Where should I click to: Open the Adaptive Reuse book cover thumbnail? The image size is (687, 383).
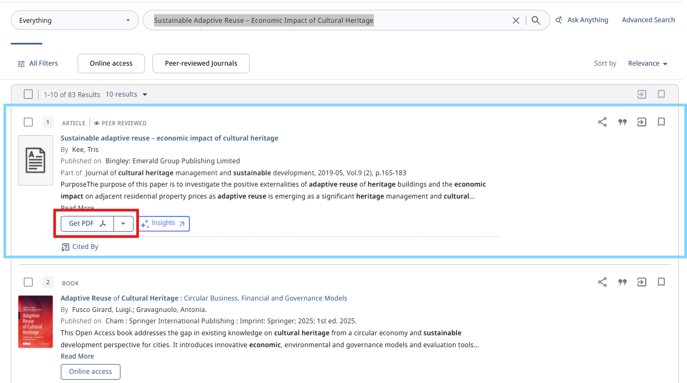35,322
